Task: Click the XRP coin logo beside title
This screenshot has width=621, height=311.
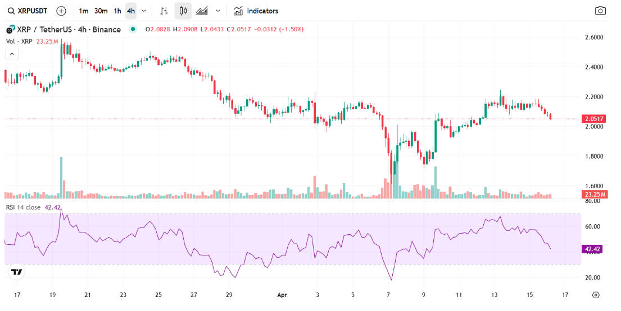Action: coord(11,29)
